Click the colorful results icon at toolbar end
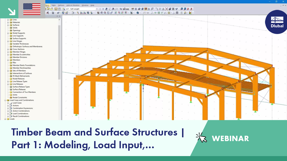This screenshot has width=287, height=161. pyautogui.click(x=191, y=13)
